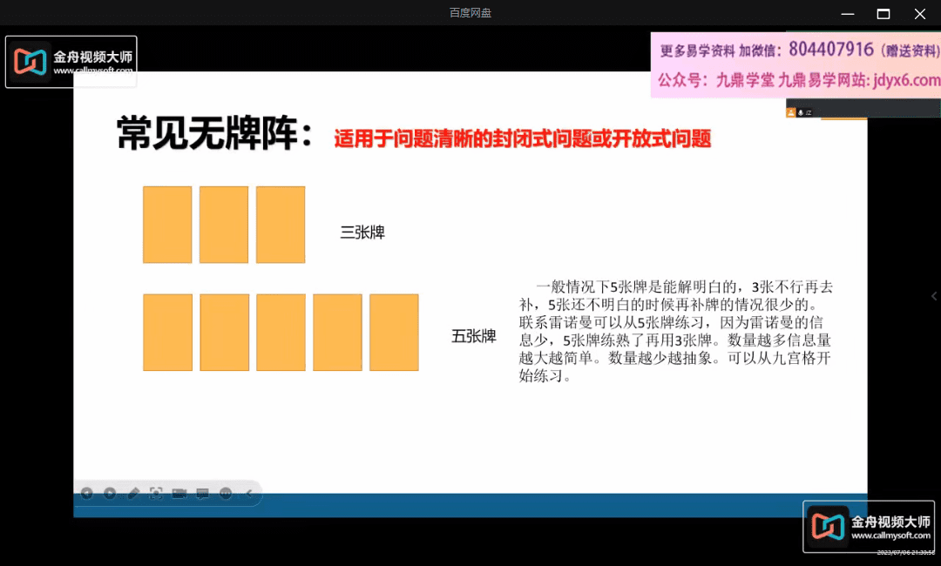Click the 三张牌 label
This screenshot has height=566, width=941.
tap(362, 232)
